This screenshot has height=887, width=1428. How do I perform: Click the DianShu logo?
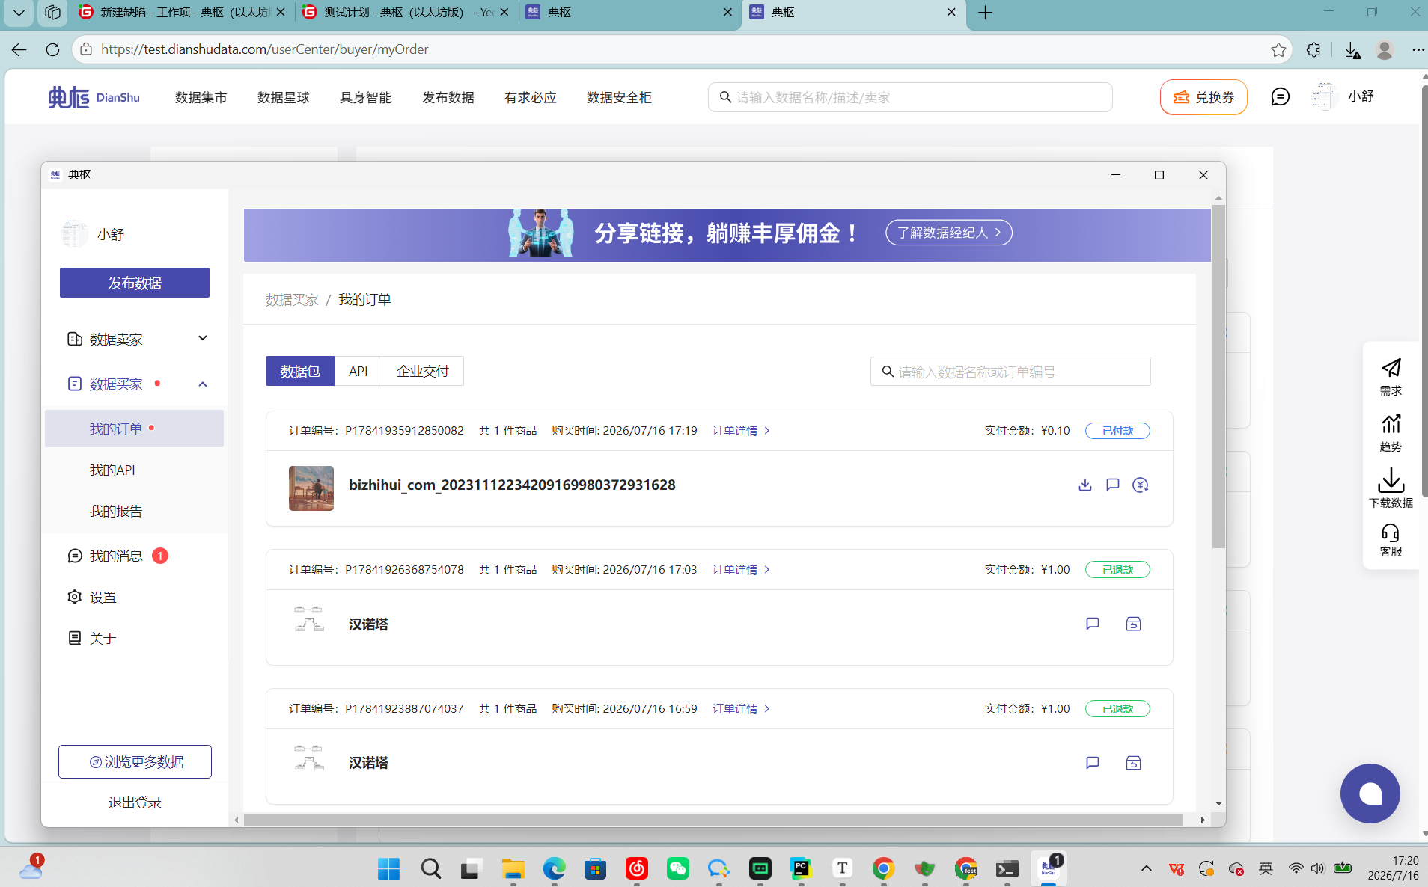click(94, 97)
